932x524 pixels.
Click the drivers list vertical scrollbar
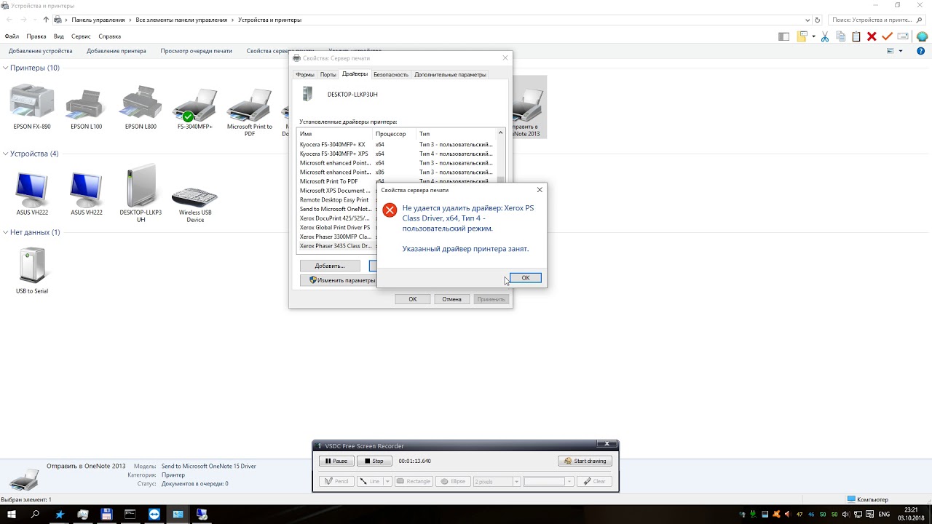[x=501, y=156]
